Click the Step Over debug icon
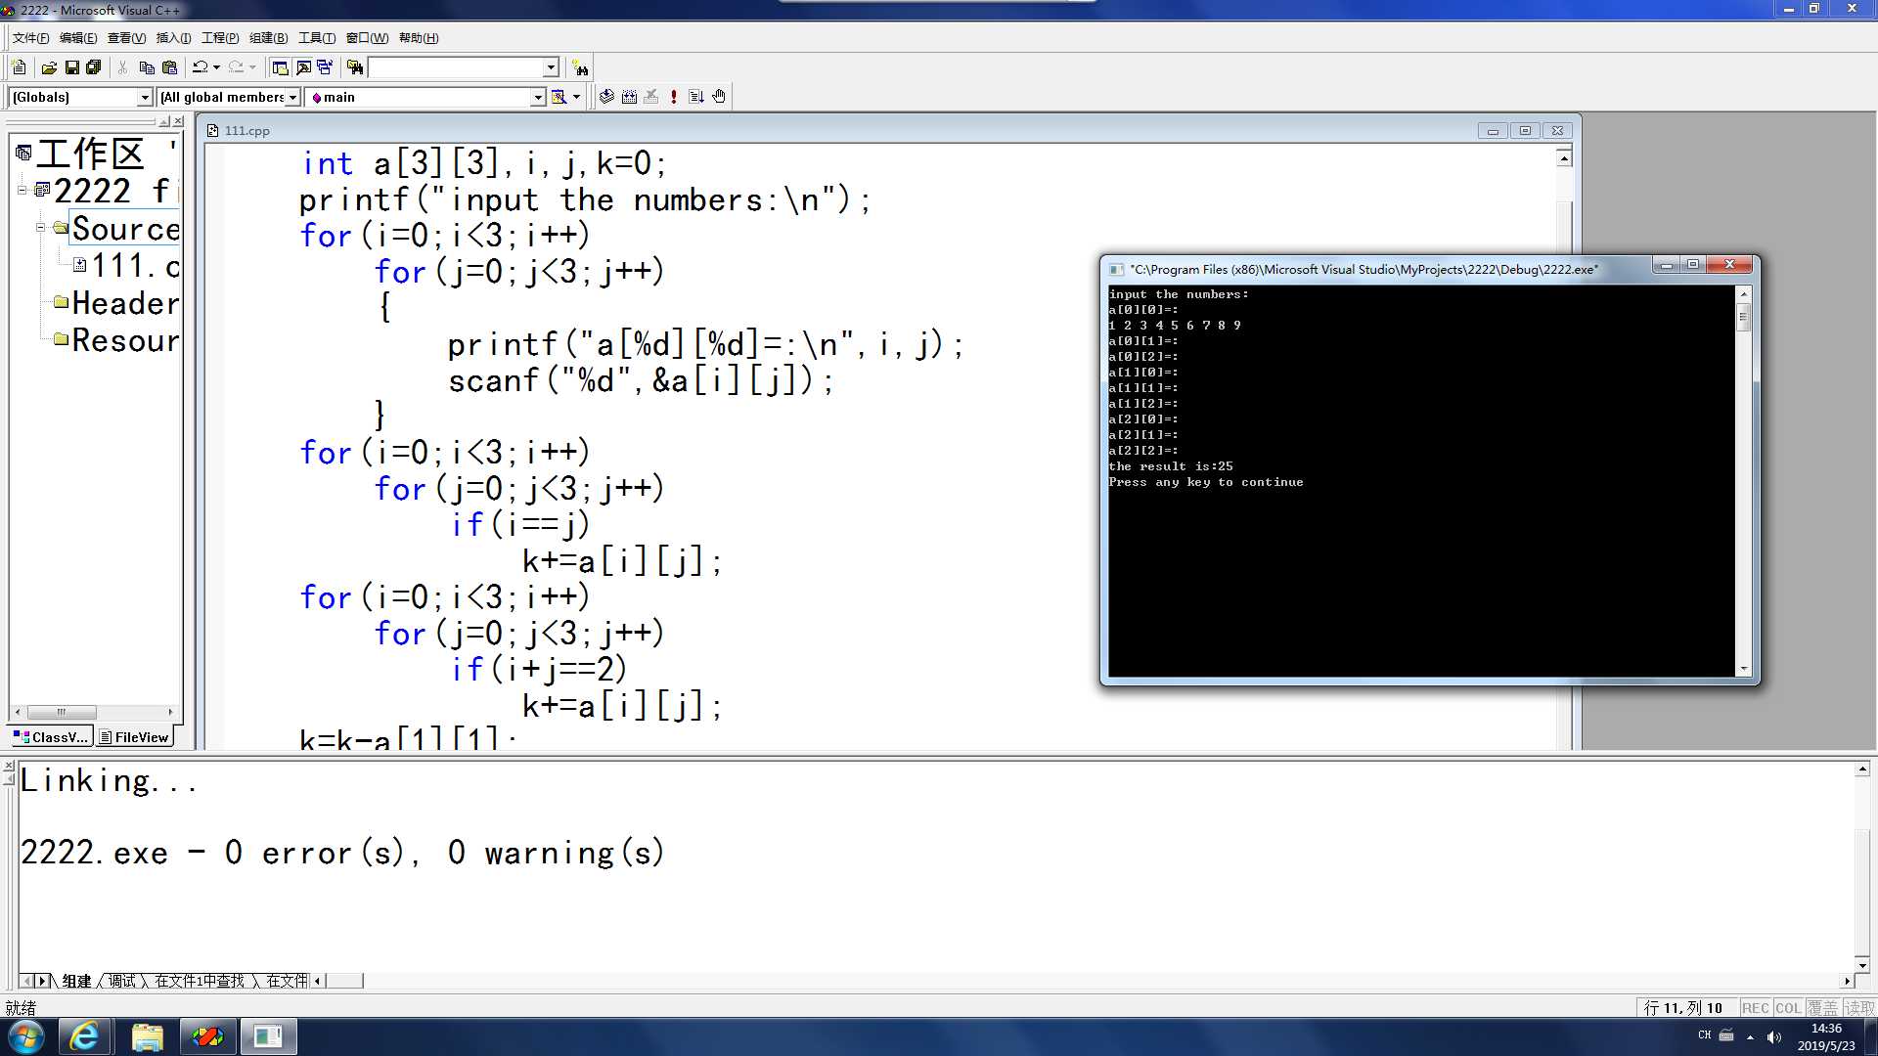This screenshot has width=1878, height=1056. click(699, 96)
